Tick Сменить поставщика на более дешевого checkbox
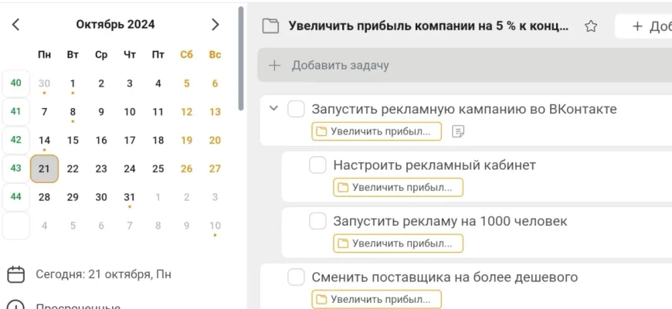Screen dimensions: 672x309 click(296, 277)
